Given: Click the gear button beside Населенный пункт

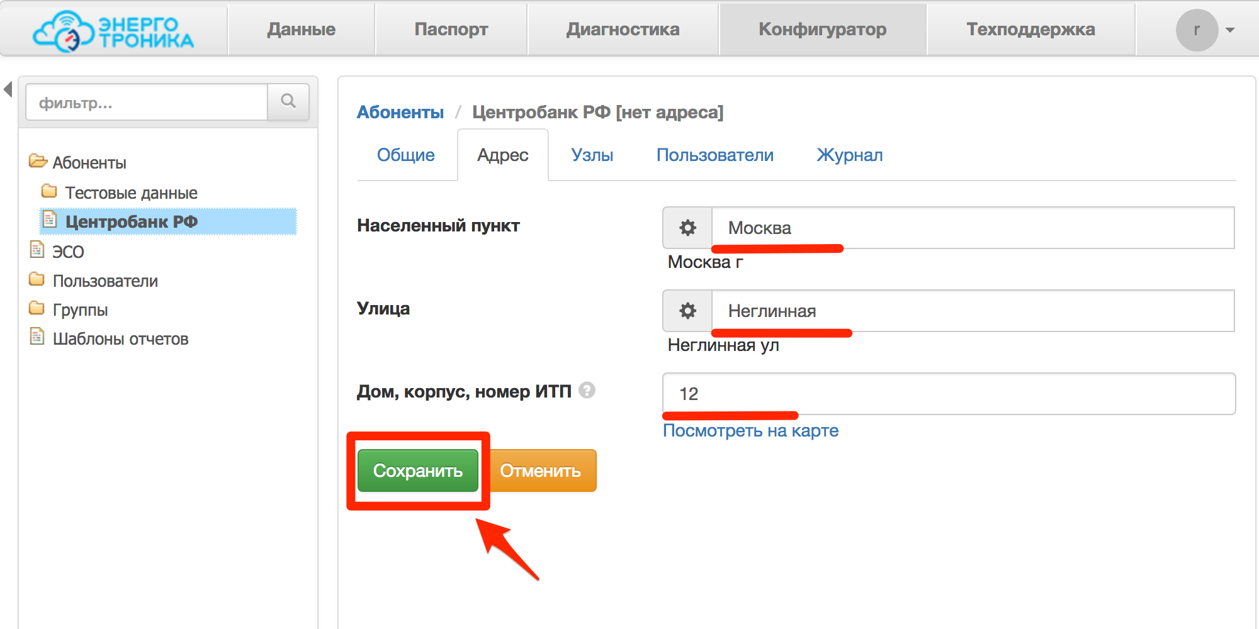Looking at the screenshot, I should tap(687, 228).
